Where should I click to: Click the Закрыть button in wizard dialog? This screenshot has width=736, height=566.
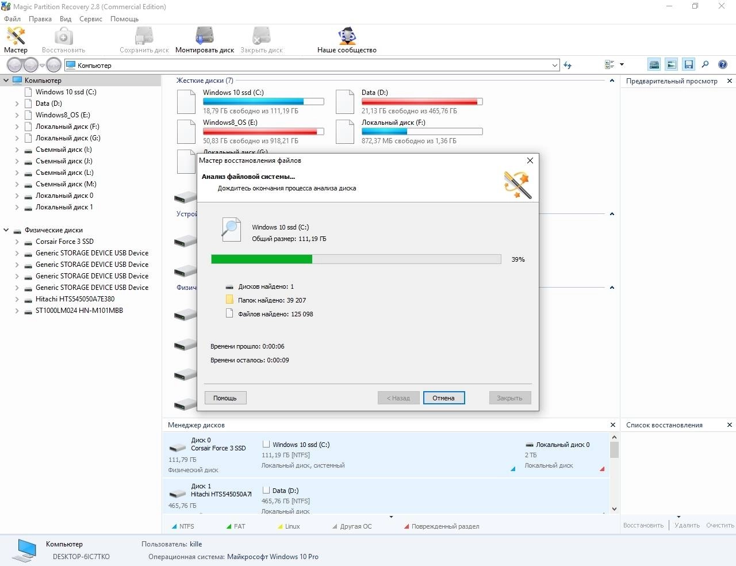click(x=509, y=397)
